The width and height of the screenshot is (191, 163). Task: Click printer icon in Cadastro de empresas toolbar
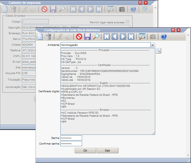pyautogui.click(x=33, y=9)
